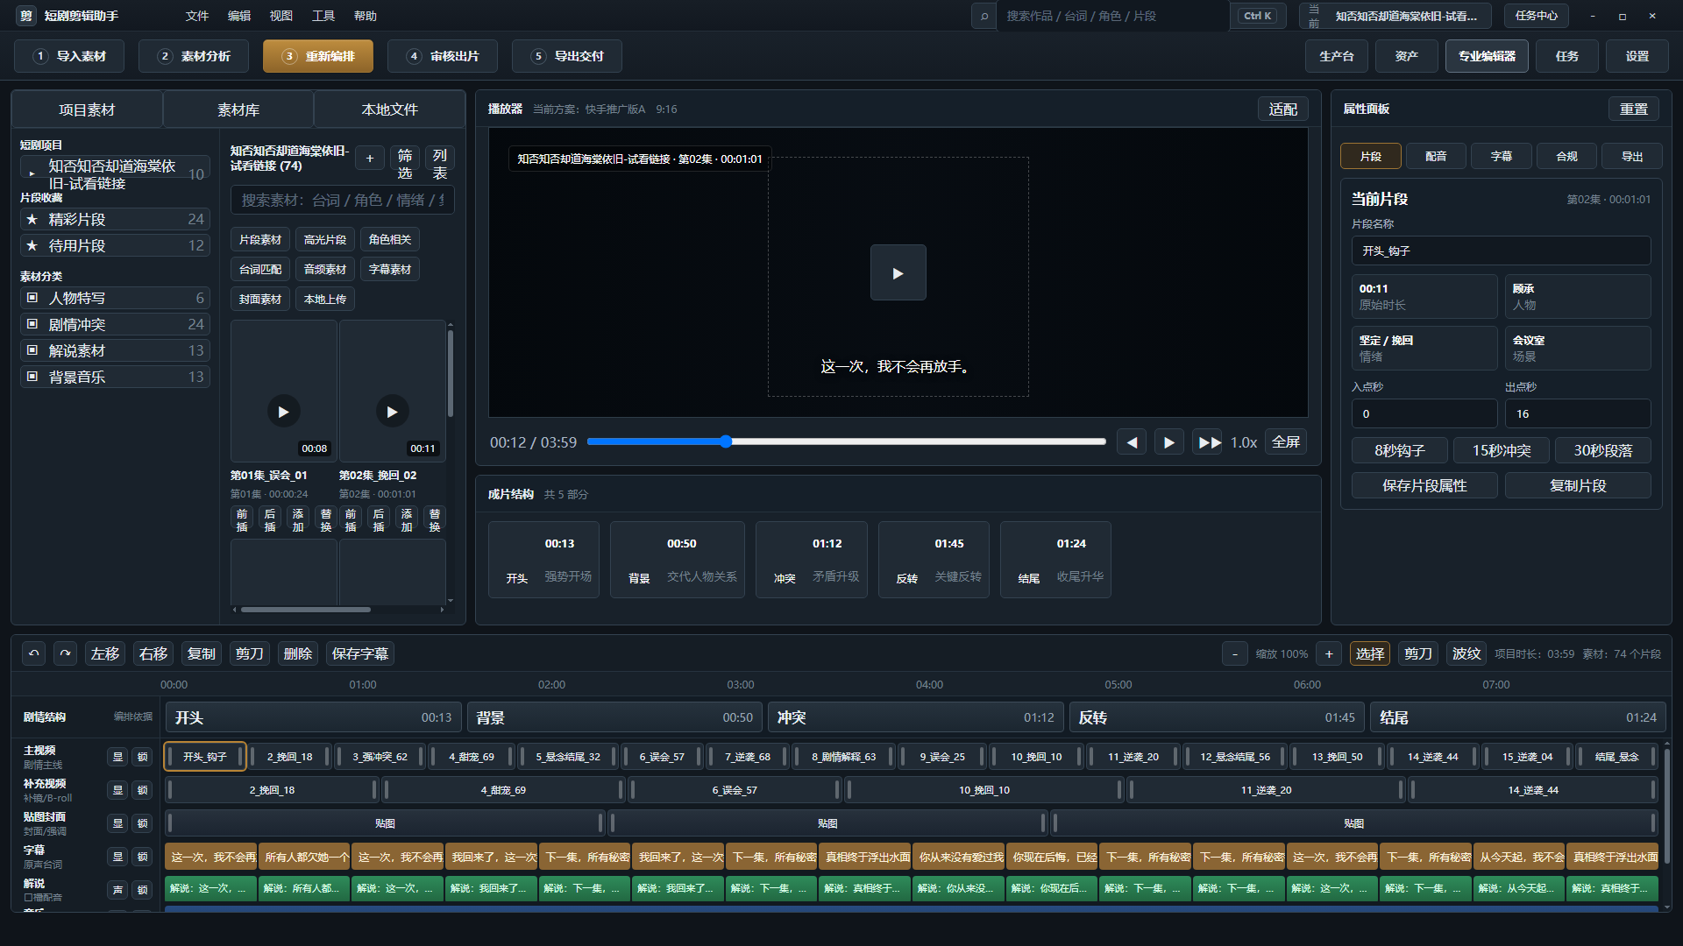Add new material with the plus button
This screenshot has height=946, width=1683.
coord(370,159)
